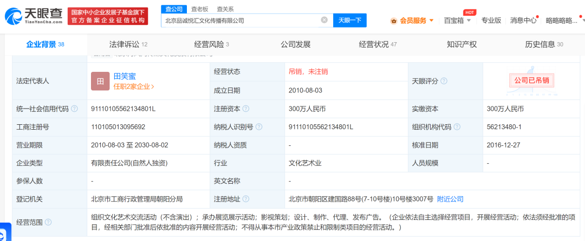The width and height of the screenshot is (585, 241).
Task: Expand the 百宝箱 dropdown
Action: [x=457, y=21]
